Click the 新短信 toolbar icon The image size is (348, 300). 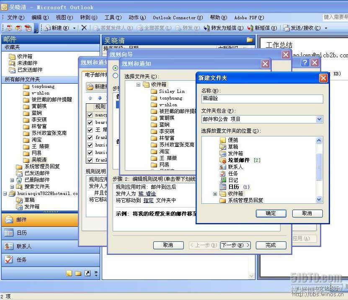coord(250,28)
